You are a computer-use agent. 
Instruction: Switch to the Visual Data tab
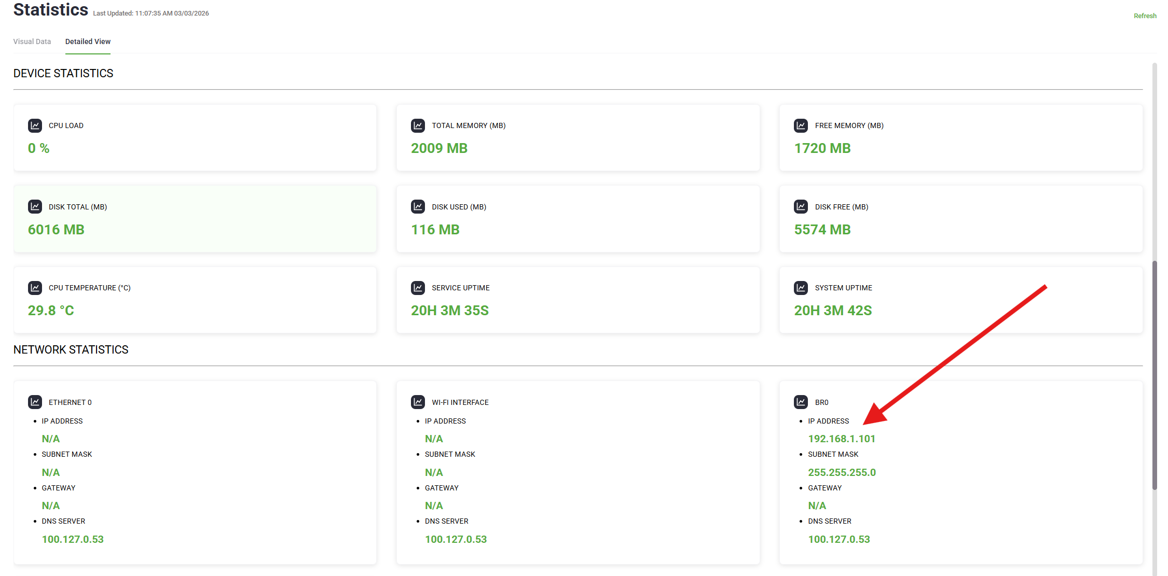32,41
